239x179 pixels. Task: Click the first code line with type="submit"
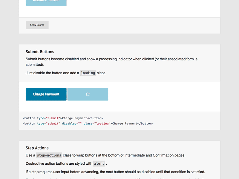tap(63, 118)
